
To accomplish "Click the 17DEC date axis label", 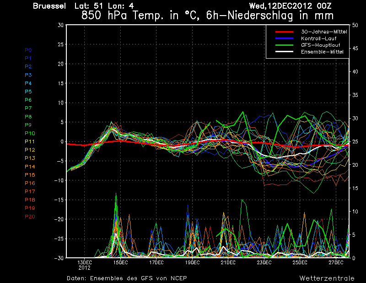I will [x=156, y=263].
